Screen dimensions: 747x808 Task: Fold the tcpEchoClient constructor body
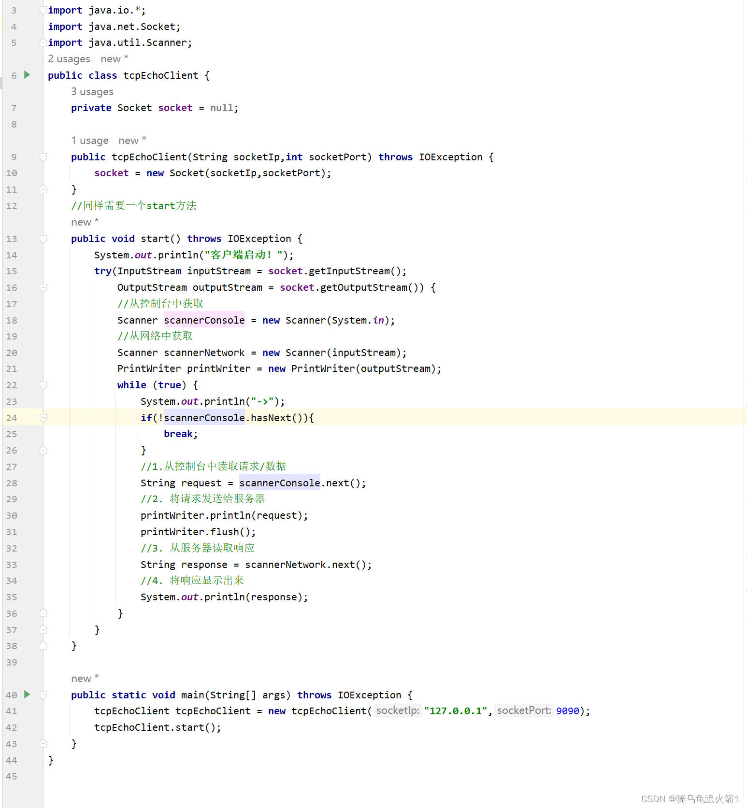[43, 157]
